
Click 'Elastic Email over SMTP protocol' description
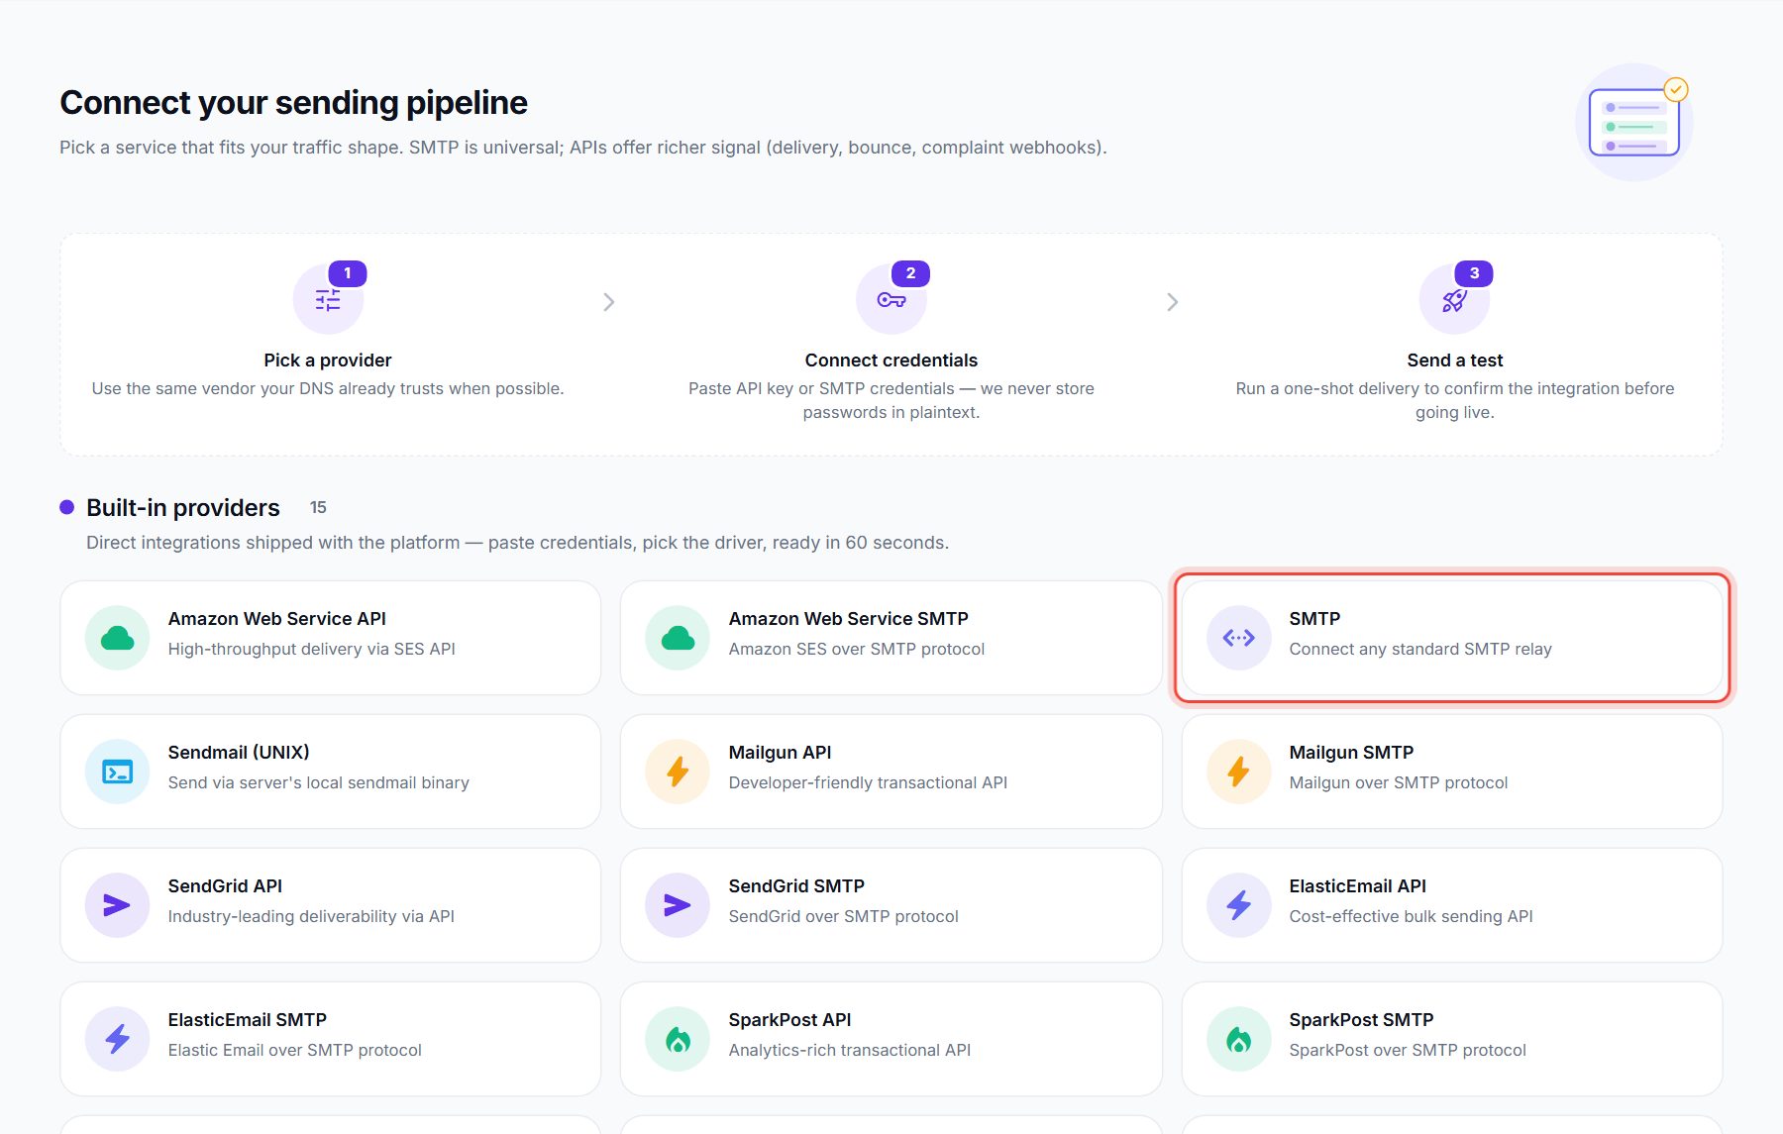294,1051
